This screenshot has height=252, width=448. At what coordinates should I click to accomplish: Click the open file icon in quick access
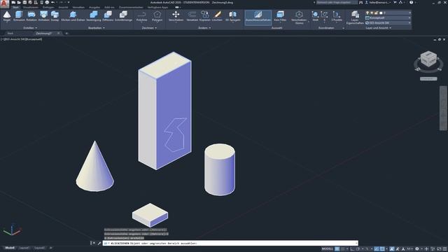pos(19,2)
